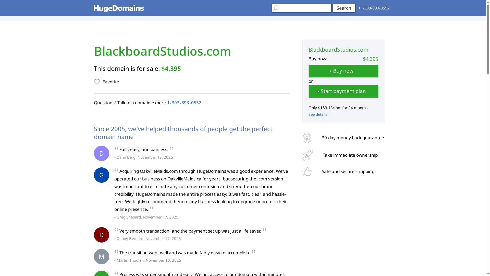Click the magnifying glass in the search bar
490x276 pixels.
(276, 8)
